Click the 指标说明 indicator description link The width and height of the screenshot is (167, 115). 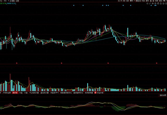click(162, 96)
